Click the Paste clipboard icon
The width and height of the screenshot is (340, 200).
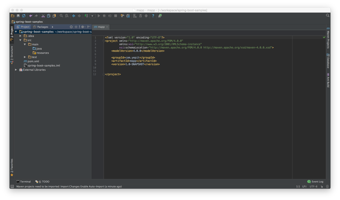coord(54,16)
